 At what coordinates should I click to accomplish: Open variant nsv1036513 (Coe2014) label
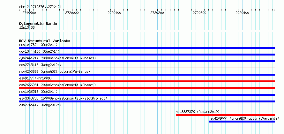(x=38, y=92)
